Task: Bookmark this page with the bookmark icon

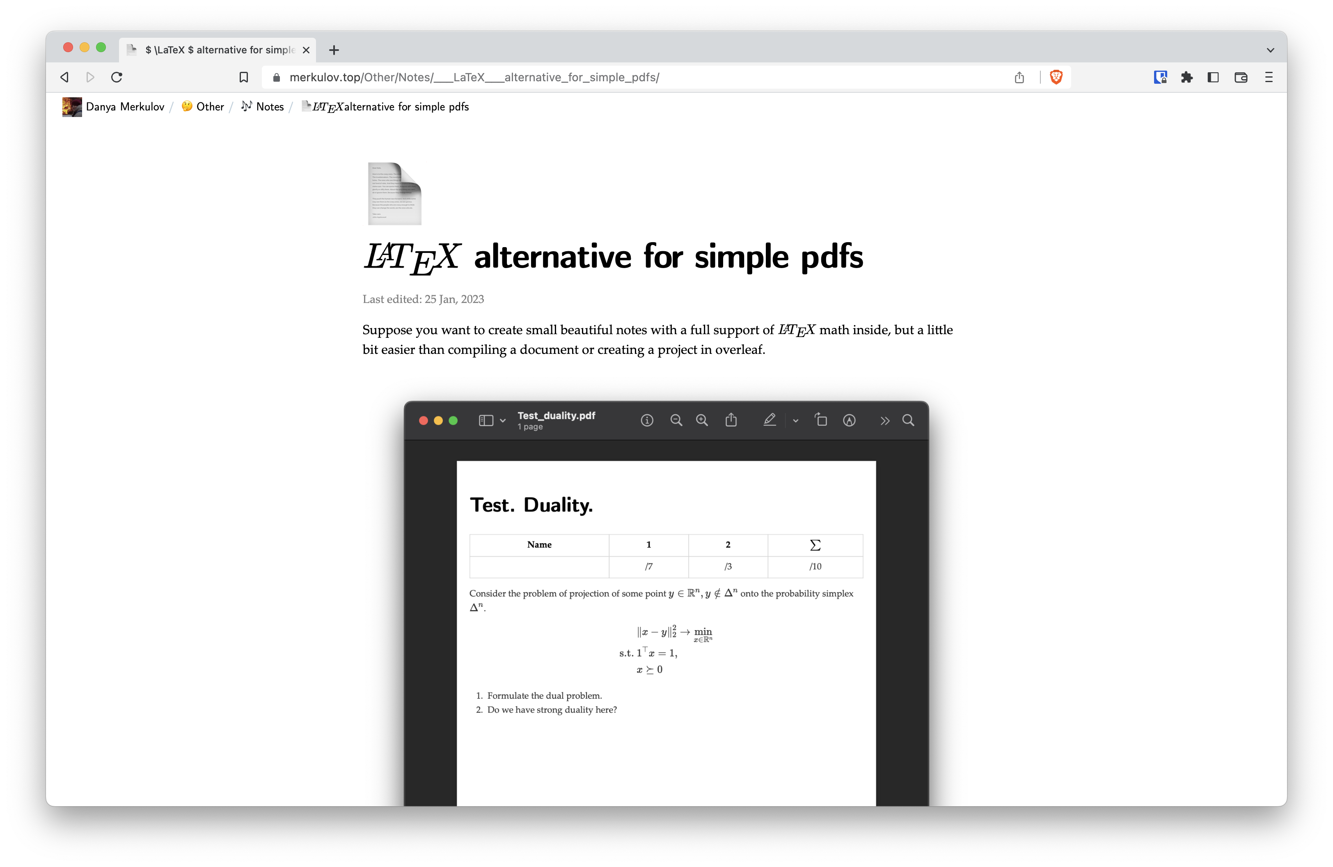Action: [x=244, y=77]
